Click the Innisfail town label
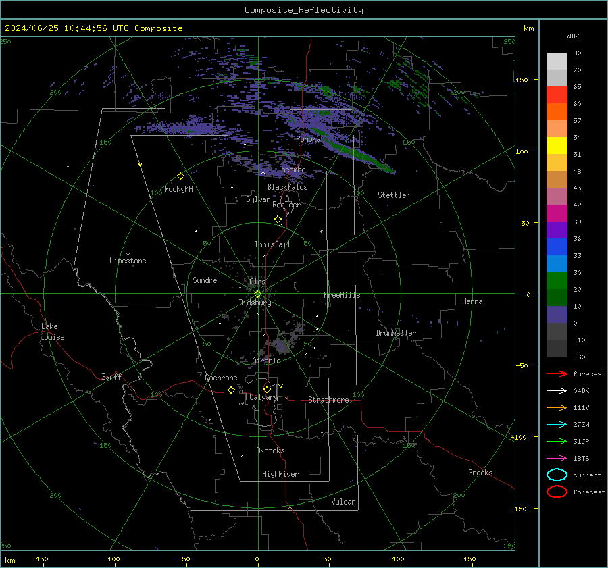The image size is (608, 568). coord(272,244)
